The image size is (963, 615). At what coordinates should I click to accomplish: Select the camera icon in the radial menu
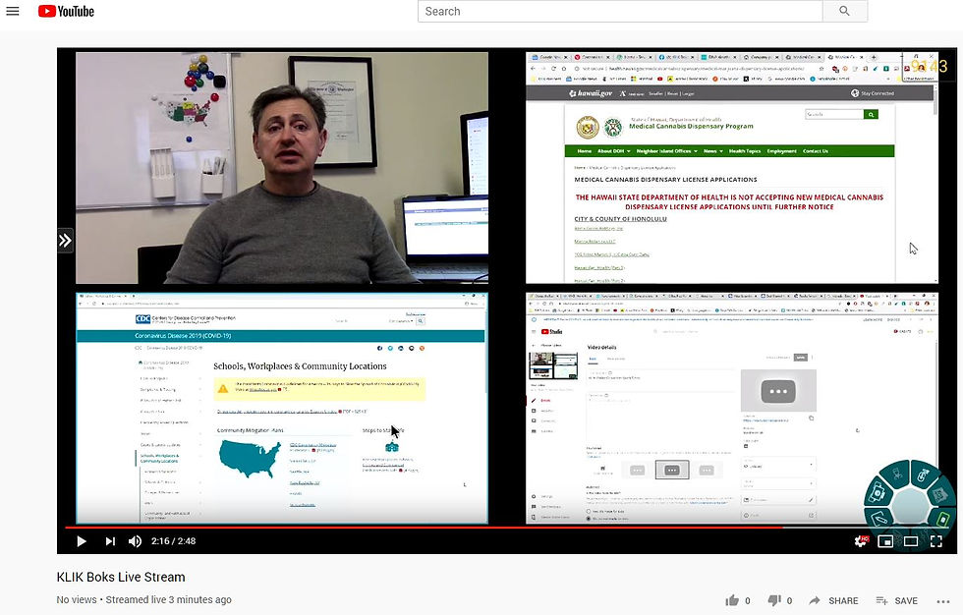click(878, 493)
